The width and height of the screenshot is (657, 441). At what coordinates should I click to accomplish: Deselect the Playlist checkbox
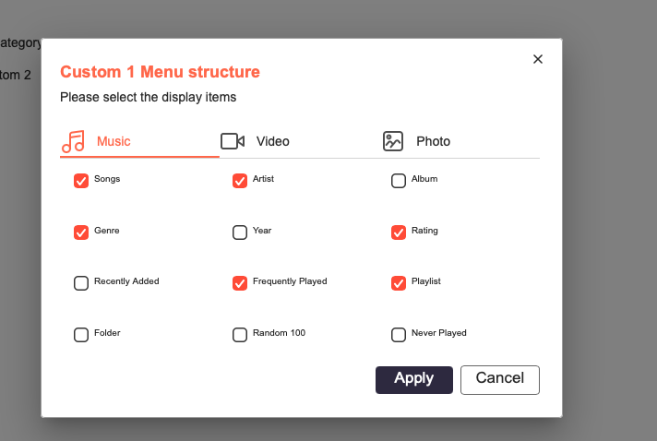(399, 283)
